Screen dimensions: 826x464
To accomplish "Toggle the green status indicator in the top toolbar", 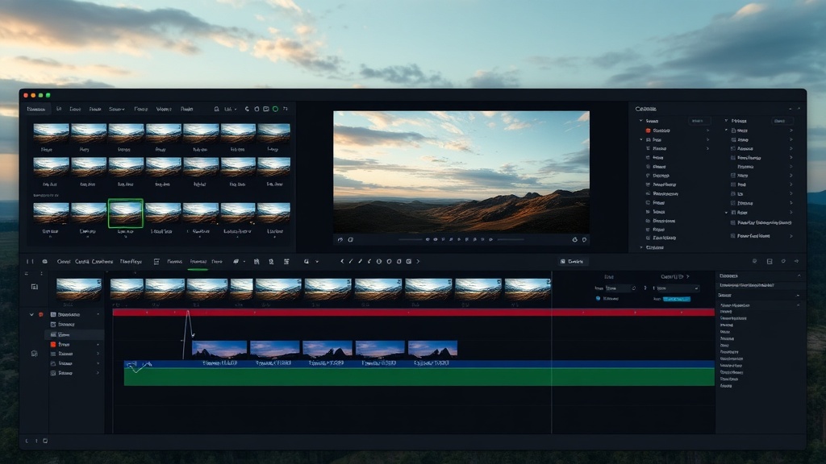I will [275, 109].
